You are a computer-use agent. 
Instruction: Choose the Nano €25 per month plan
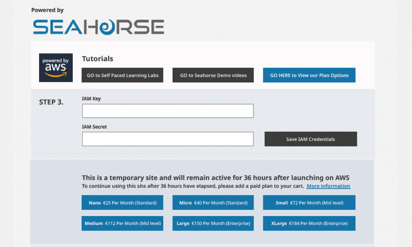click(122, 203)
